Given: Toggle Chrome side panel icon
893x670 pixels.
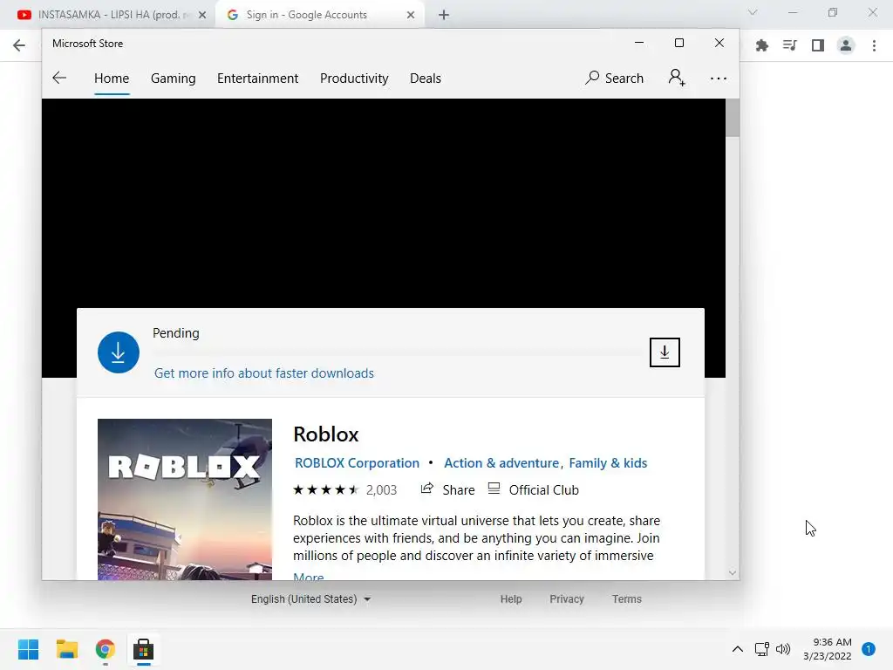Looking at the screenshot, I should 818,45.
